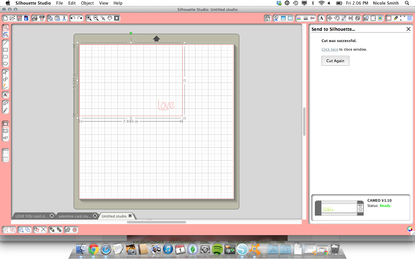The height and width of the screenshot is (259, 415).
Task: Open the Cut Style panel with scissors icon
Action: click(x=312, y=18)
